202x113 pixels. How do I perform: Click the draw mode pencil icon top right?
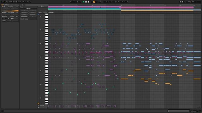pyautogui.click(x=180, y=2)
